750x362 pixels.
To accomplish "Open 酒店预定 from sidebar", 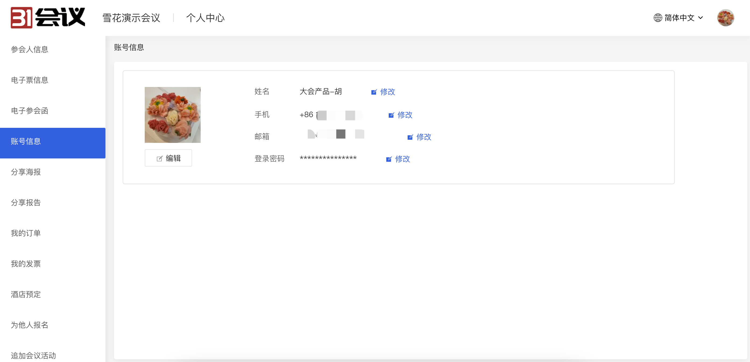I will [x=26, y=295].
